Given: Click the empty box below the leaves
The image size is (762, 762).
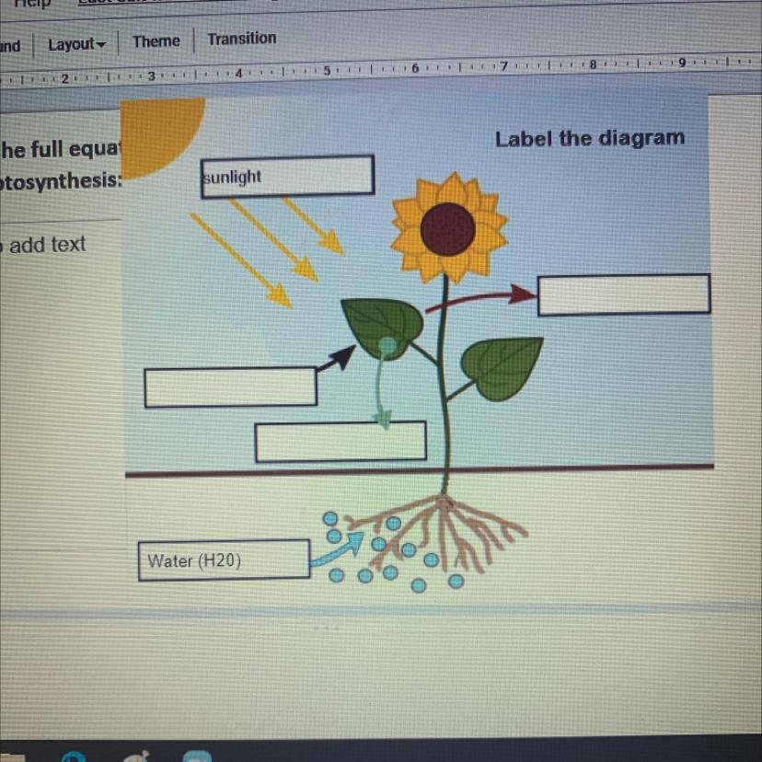Looking at the screenshot, I should click(x=341, y=442).
